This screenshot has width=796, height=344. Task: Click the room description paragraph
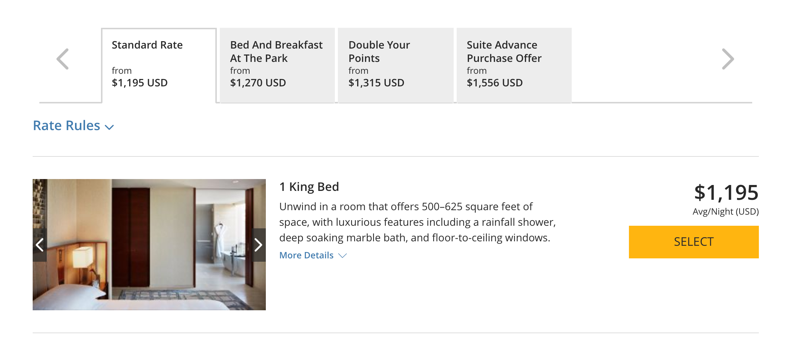point(417,222)
